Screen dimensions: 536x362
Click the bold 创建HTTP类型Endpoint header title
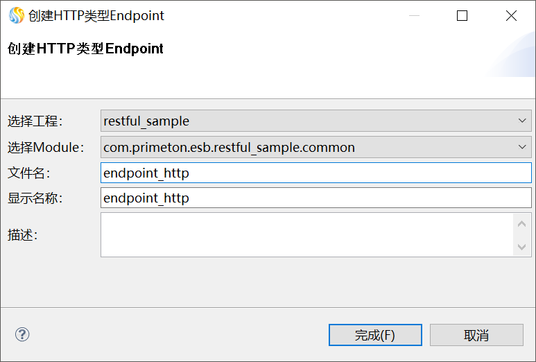click(86, 49)
